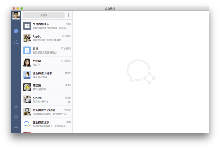The height and width of the screenshot is (149, 220).
Task: Open the general group chat
Action: point(47,99)
